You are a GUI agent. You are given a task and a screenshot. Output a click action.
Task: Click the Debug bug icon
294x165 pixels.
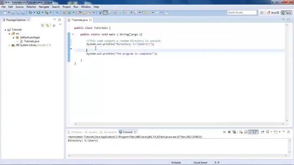click(x=30, y=12)
